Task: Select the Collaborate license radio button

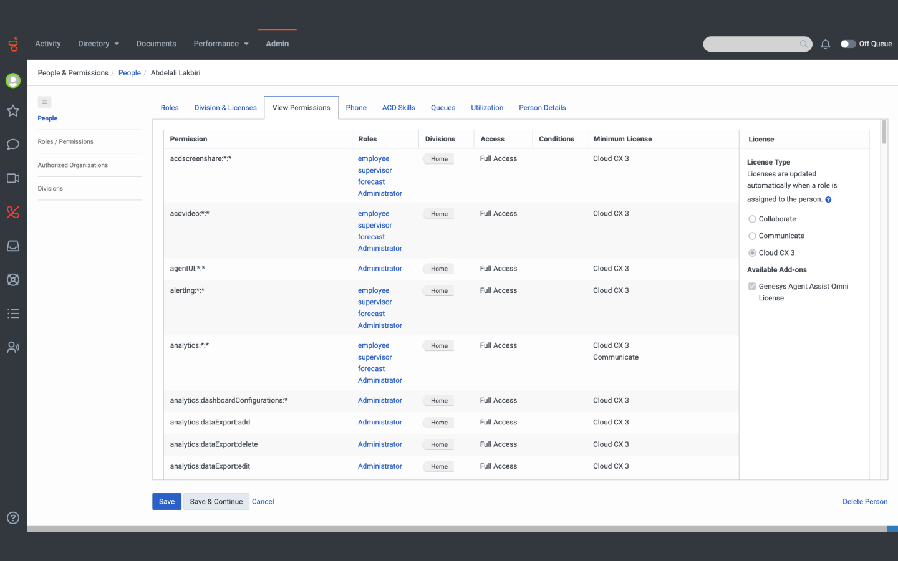Action: pyautogui.click(x=752, y=219)
